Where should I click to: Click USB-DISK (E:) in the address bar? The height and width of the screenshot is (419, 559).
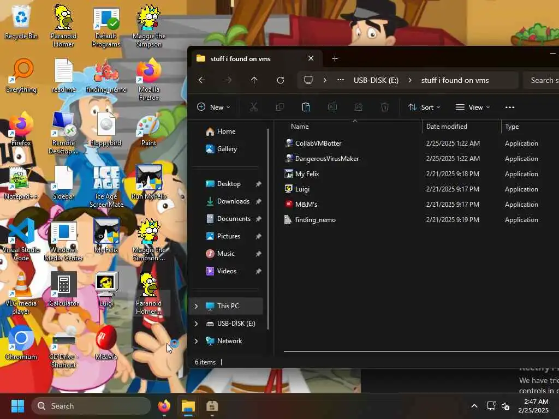tap(376, 80)
